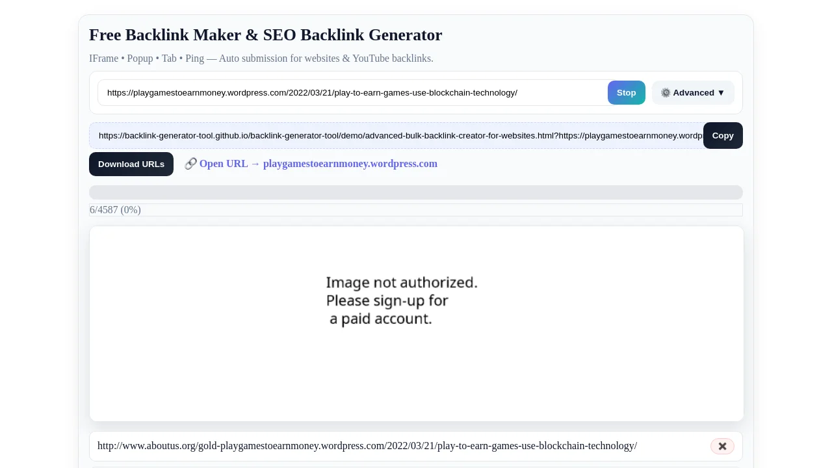Click the website URL input field
Image resolution: width=832 pixels, height=468 pixels.
tap(352, 92)
